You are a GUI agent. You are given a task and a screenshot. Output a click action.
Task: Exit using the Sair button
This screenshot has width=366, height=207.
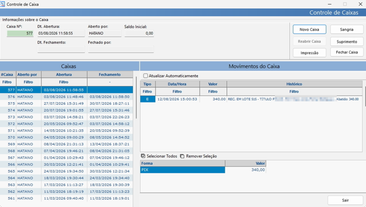coord(345,200)
